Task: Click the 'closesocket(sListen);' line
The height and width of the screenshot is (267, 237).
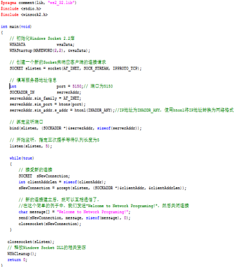Action: click(x=31, y=242)
